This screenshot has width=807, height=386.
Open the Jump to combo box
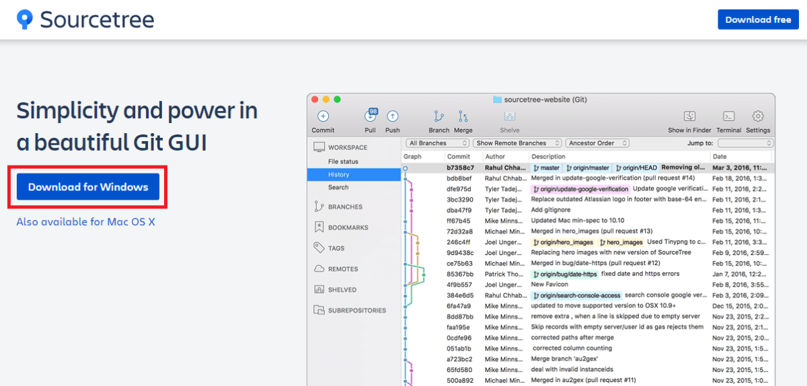coord(745,143)
